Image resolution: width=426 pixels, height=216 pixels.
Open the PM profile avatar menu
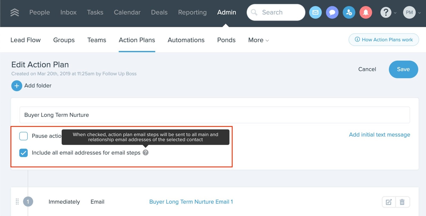[409, 12]
